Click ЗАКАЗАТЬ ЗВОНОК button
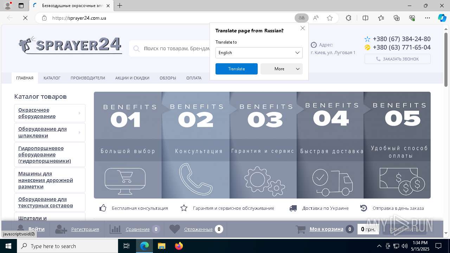Viewport: 450px width, 253px height. pyautogui.click(x=397, y=59)
